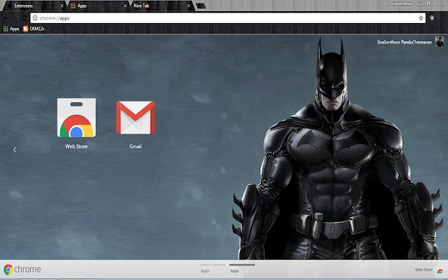Screen dimensions: 448x280
Task: Open the Web Store app icon
Action: tap(76, 118)
